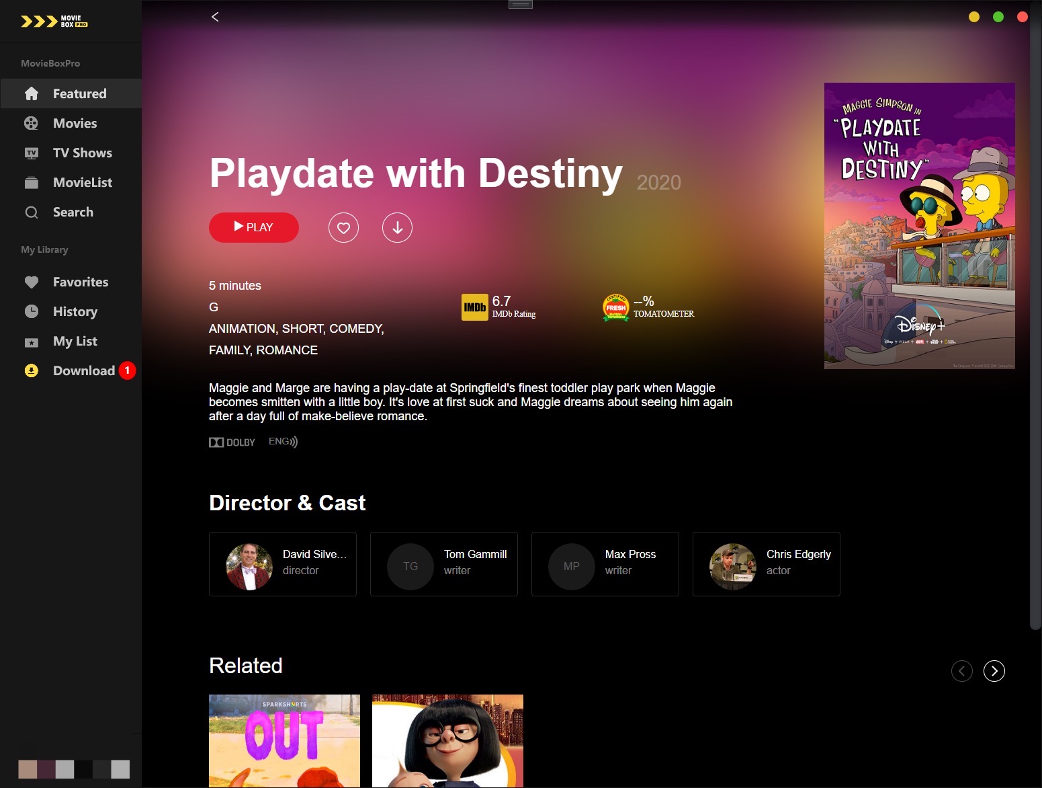
Task: Switch to Featured section
Action: tap(71, 93)
